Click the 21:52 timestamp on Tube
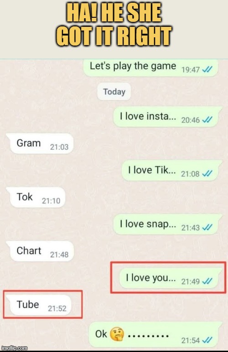This screenshot has width=228, height=352. pyautogui.click(x=57, y=308)
